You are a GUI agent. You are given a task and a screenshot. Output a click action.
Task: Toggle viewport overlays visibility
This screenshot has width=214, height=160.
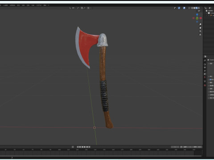(184, 8)
